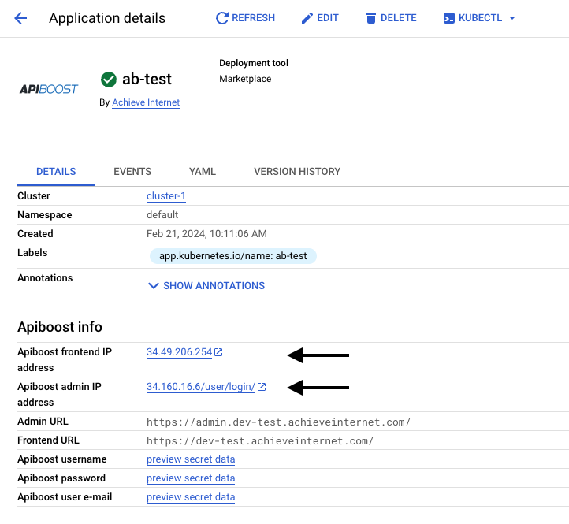The width and height of the screenshot is (569, 524).
Task: Open the YAML tab
Action: tap(203, 172)
